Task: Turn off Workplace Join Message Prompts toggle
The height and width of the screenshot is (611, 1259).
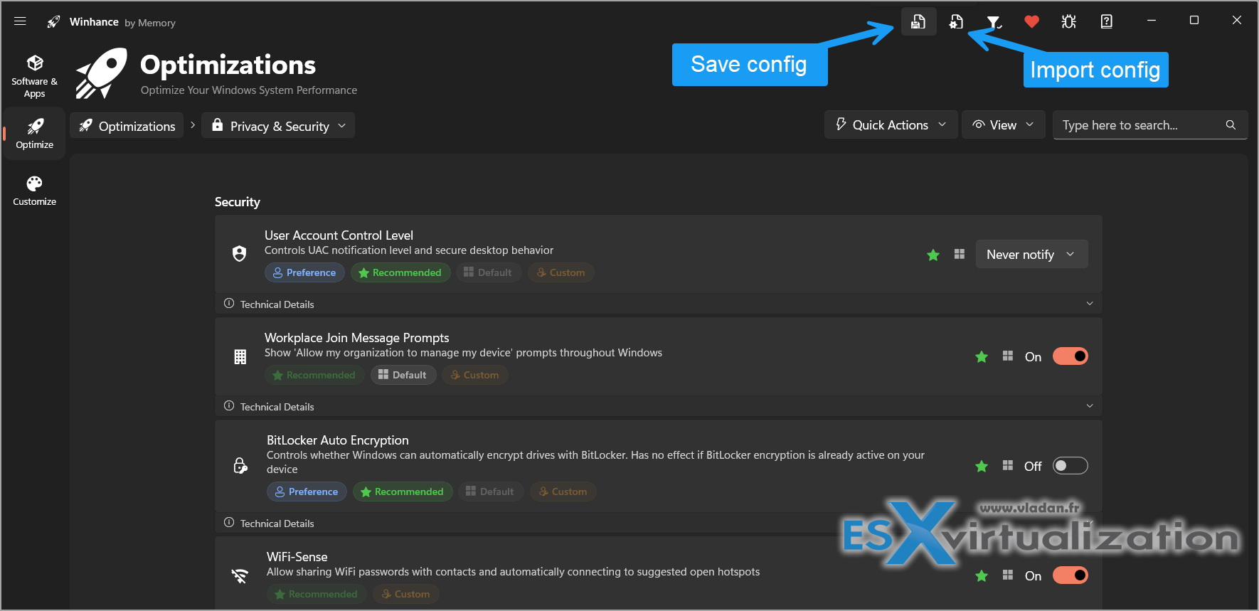Action: tap(1071, 356)
